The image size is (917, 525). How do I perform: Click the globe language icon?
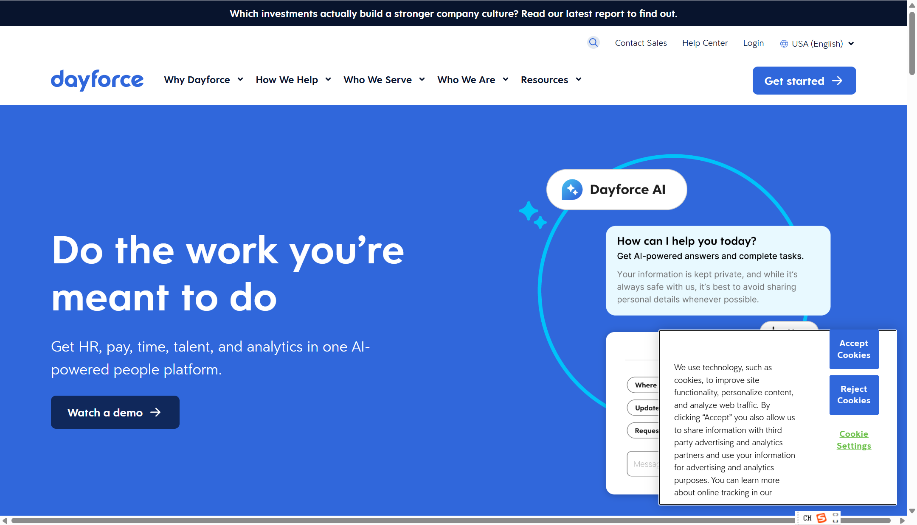click(x=784, y=44)
